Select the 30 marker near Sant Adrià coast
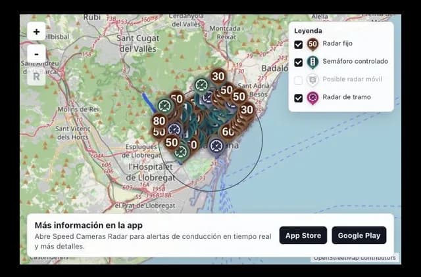This screenshot has width=421, height=277. pos(247,110)
